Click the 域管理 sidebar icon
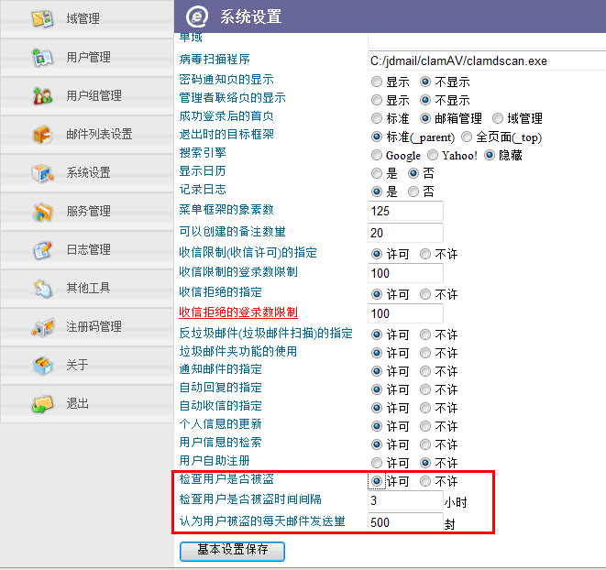The width and height of the screenshot is (606, 570). tap(42, 18)
